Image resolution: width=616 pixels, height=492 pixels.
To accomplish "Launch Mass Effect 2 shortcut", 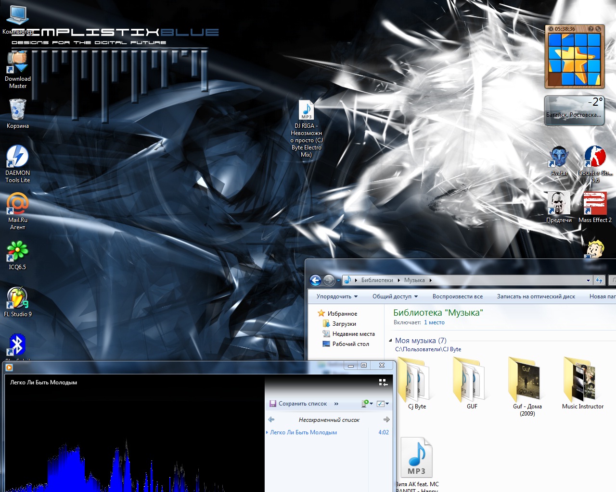I will tap(595, 208).
